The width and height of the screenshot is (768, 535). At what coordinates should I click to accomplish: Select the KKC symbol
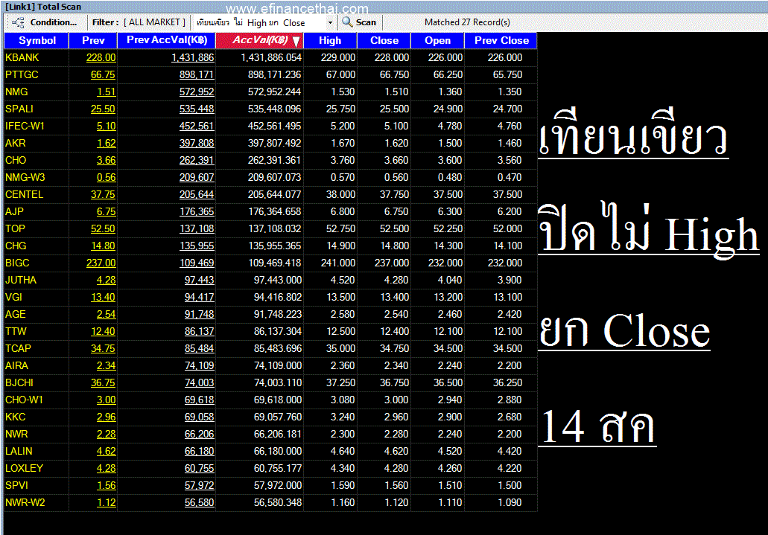click(x=15, y=417)
